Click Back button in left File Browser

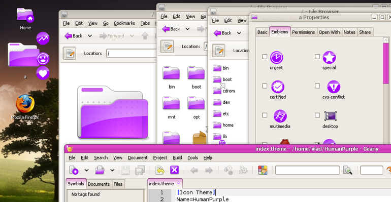73,36
